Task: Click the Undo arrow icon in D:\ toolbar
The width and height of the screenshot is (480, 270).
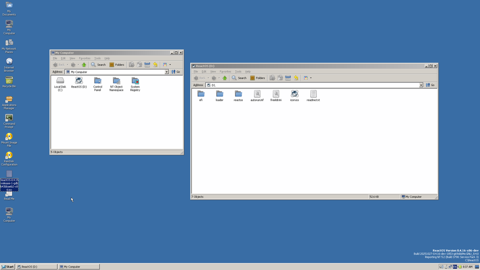Action: tap(296, 78)
